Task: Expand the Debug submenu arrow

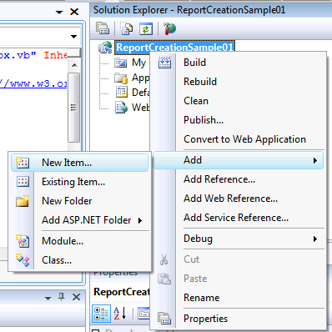Action: [315, 239]
